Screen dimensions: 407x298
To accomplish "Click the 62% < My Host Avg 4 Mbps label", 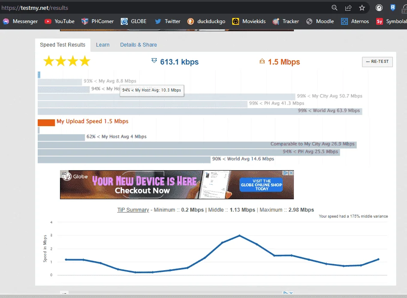I will click(117, 136).
